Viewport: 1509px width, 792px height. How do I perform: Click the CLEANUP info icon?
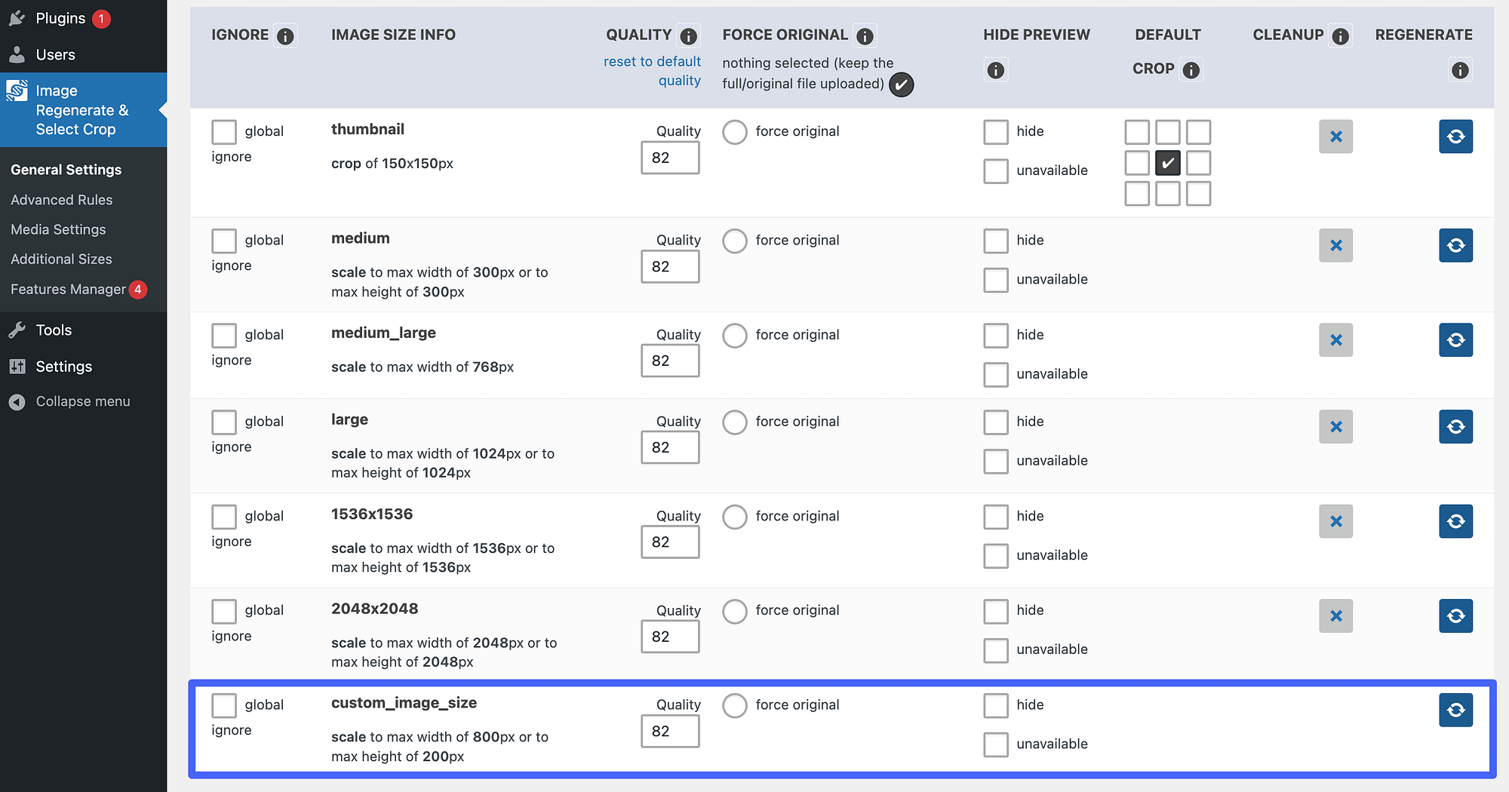click(1342, 35)
